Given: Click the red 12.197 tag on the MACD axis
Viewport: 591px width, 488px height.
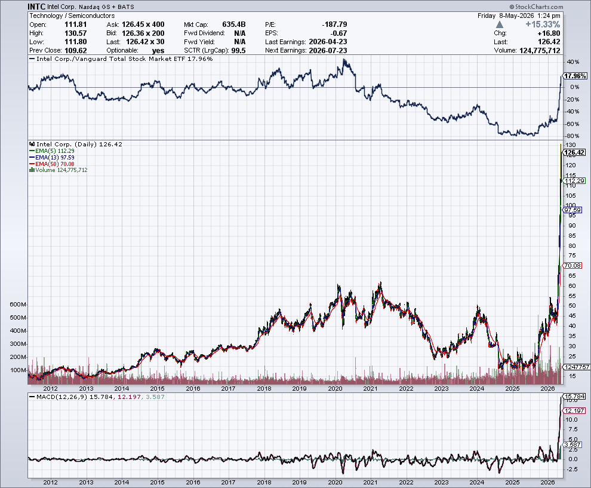Looking at the screenshot, I should (574, 411).
